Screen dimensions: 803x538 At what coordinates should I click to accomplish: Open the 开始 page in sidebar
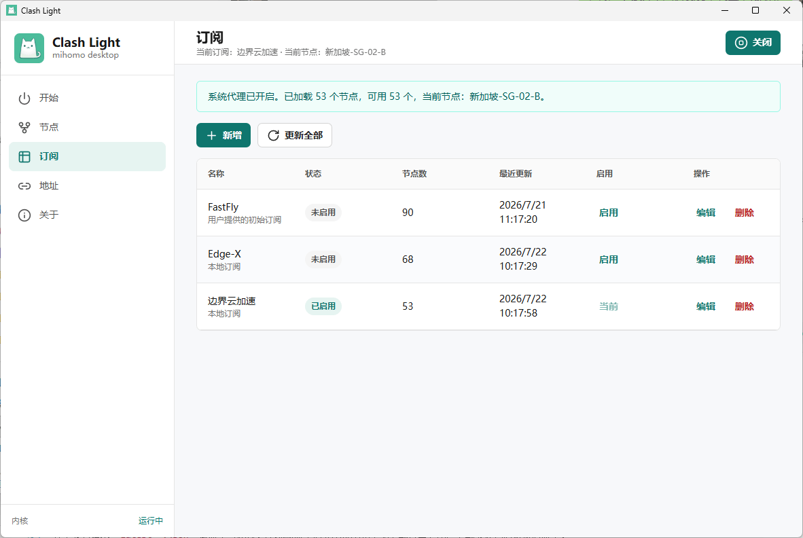pyautogui.click(x=87, y=98)
